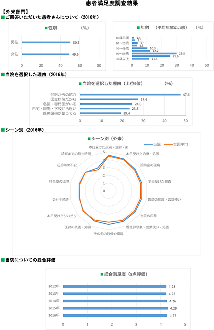Click green square before 当院についての総合評価 heading
214x330 pixels.
[x=3, y=260]
